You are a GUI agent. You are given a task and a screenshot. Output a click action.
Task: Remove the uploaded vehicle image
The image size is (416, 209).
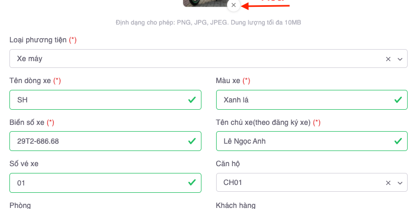(233, 5)
